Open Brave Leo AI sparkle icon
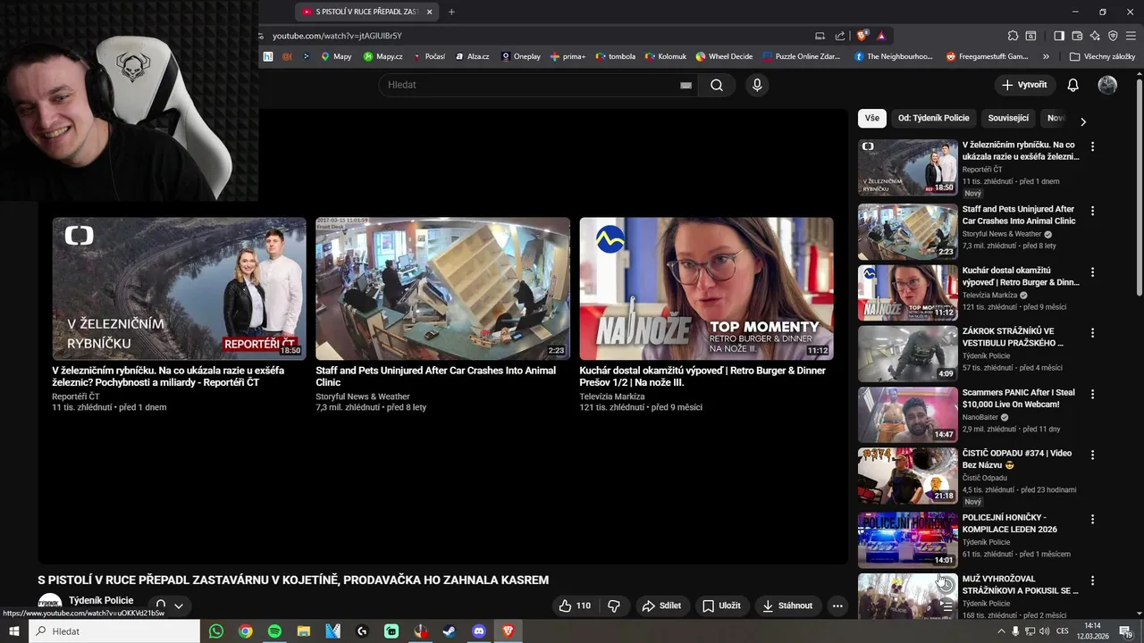The height and width of the screenshot is (643, 1144). tap(1095, 36)
